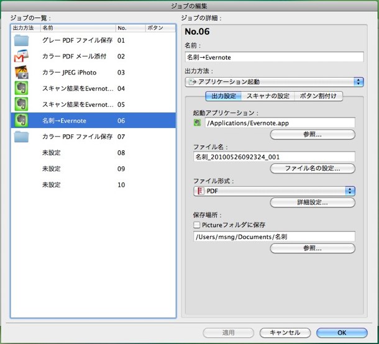Open the 出力方法 dropdown showing アプリケーション起動
379x344 pixels.
click(275, 82)
